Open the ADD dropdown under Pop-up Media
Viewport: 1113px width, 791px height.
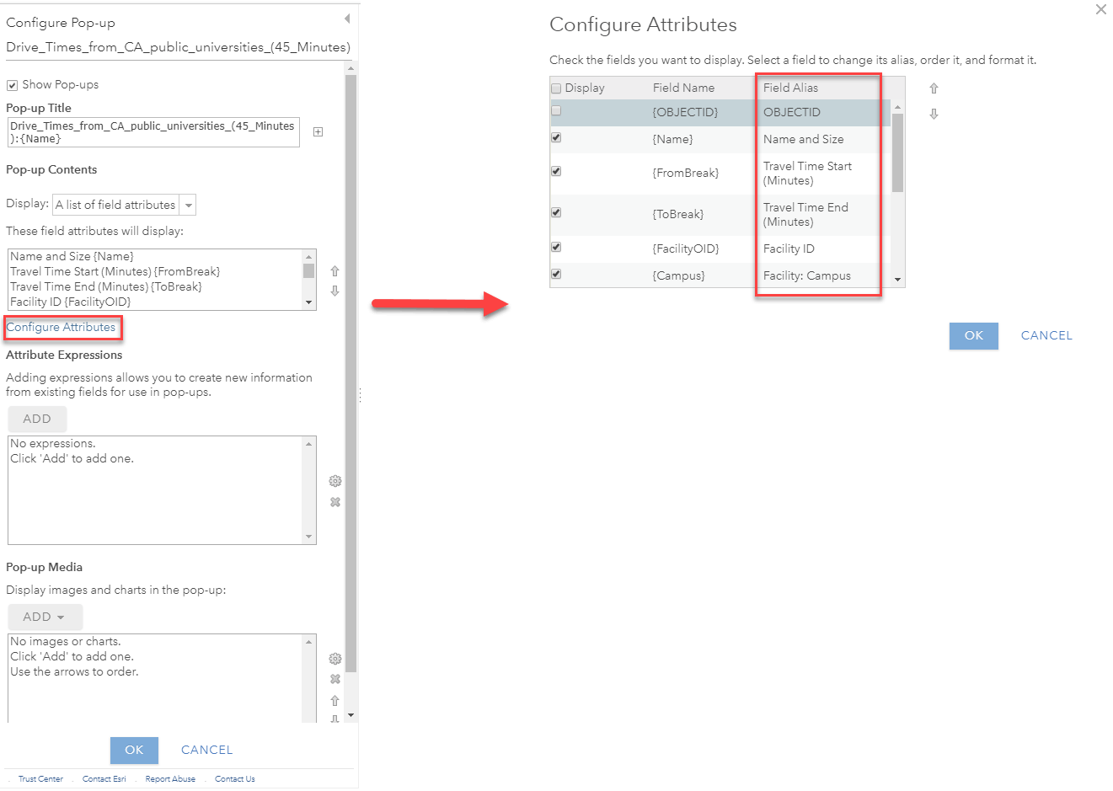(x=45, y=617)
